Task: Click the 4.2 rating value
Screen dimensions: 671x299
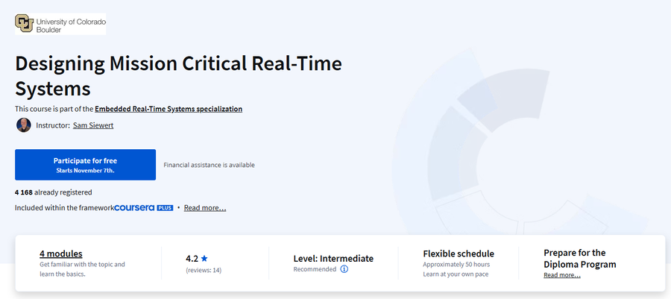Action: 192,259
